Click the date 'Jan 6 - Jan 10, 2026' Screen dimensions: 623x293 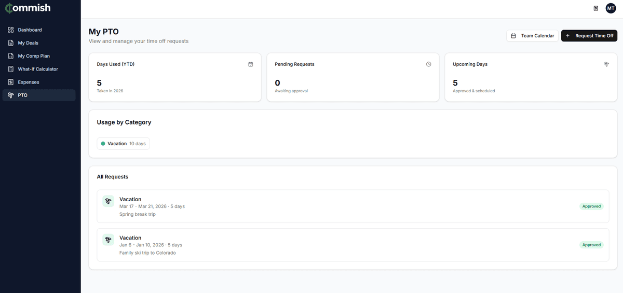pos(142,245)
